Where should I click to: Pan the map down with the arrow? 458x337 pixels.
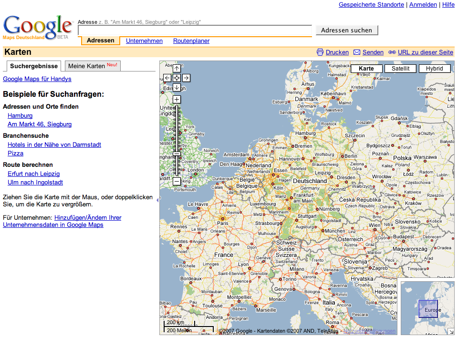(x=177, y=87)
